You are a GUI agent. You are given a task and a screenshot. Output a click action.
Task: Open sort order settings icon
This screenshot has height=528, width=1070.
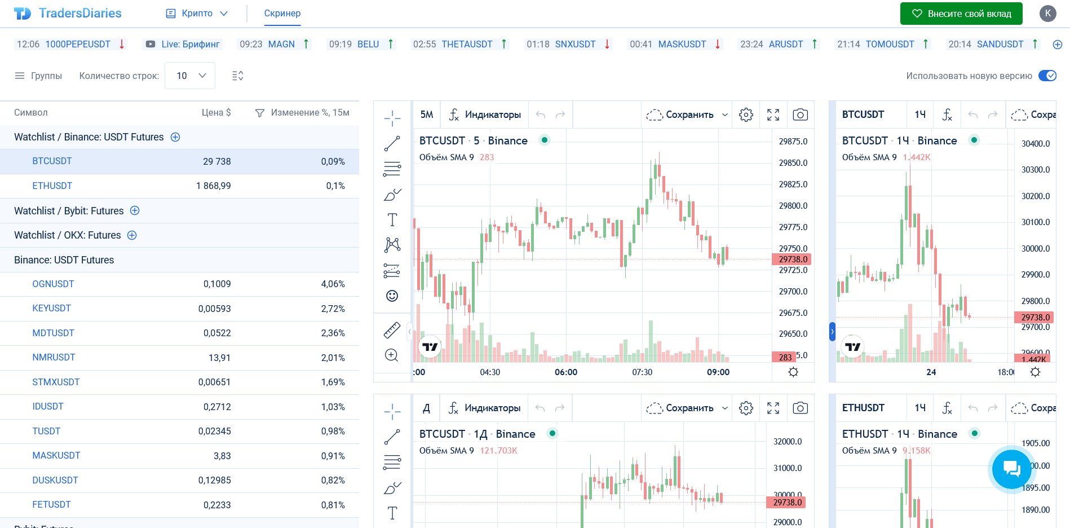pos(238,76)
